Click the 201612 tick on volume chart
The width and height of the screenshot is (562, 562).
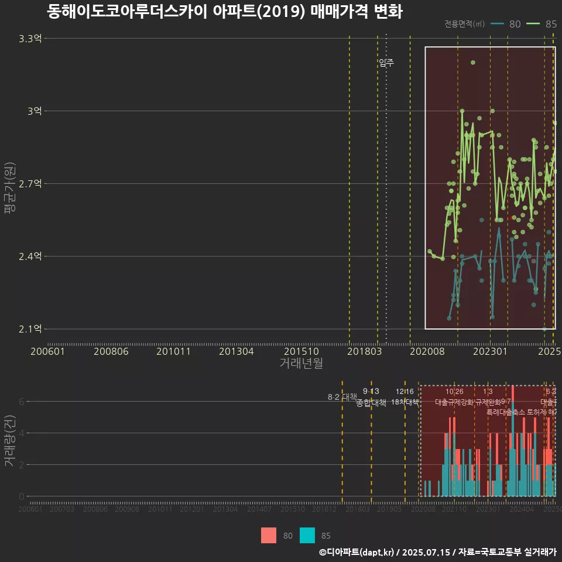[x=324, y=509]
